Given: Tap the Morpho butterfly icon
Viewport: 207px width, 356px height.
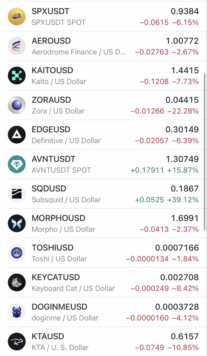Looking at the screenshot, I should (x=17, y=223).
